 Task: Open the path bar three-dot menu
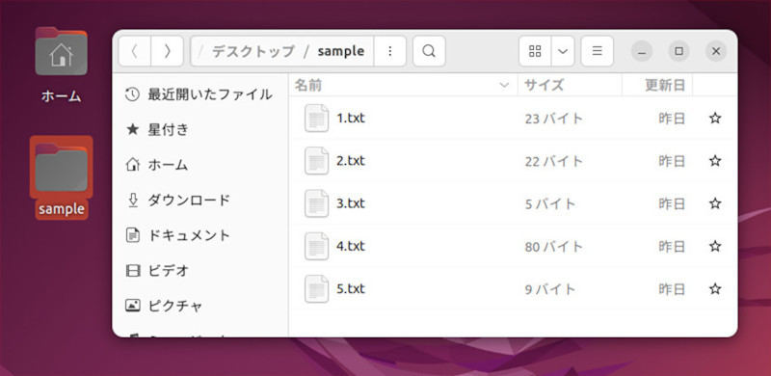tap(390, 51)
